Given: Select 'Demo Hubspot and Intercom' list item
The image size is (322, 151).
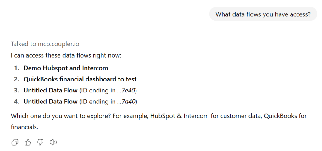Looking at the screenshot, I should pos(66,68).
